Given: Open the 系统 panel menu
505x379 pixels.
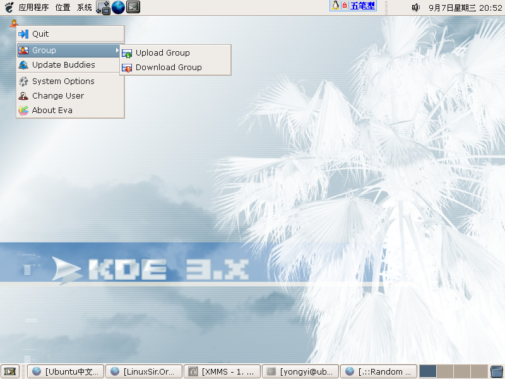Looking at the screenshot, I should click(x=85, y=7).
